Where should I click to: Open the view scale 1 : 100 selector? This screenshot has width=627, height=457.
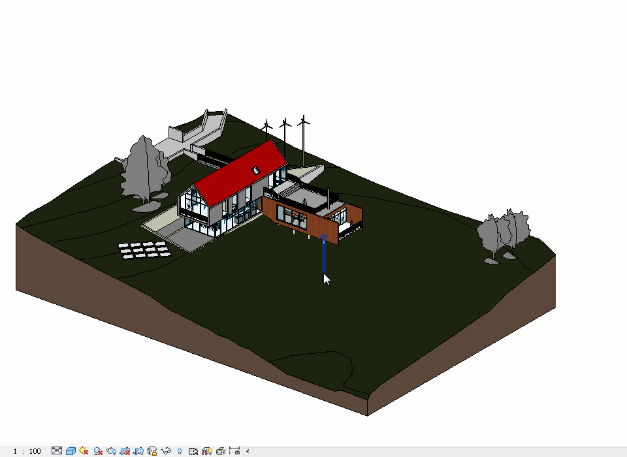point(27,451)
